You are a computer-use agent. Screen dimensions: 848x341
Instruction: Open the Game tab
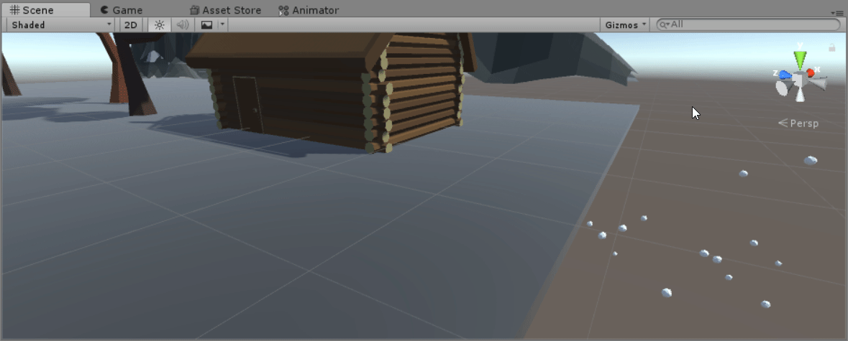pos(121,10)
